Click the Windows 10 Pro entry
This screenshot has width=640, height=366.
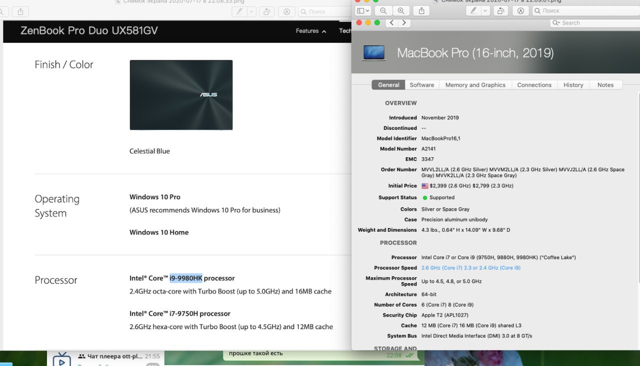tap(155, 197)
